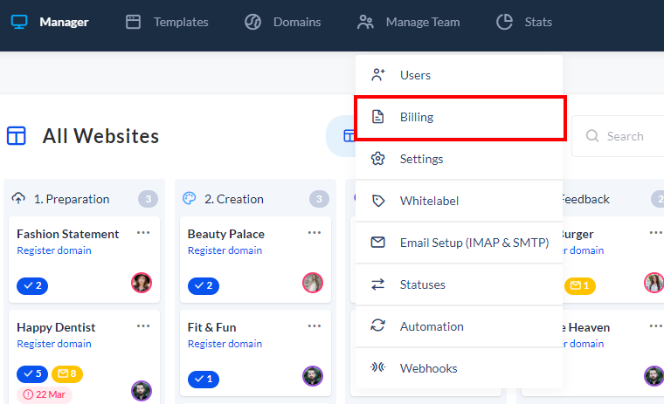
Task: Click the Email Setup envelope icon
Action: click(x=377, y=243)
